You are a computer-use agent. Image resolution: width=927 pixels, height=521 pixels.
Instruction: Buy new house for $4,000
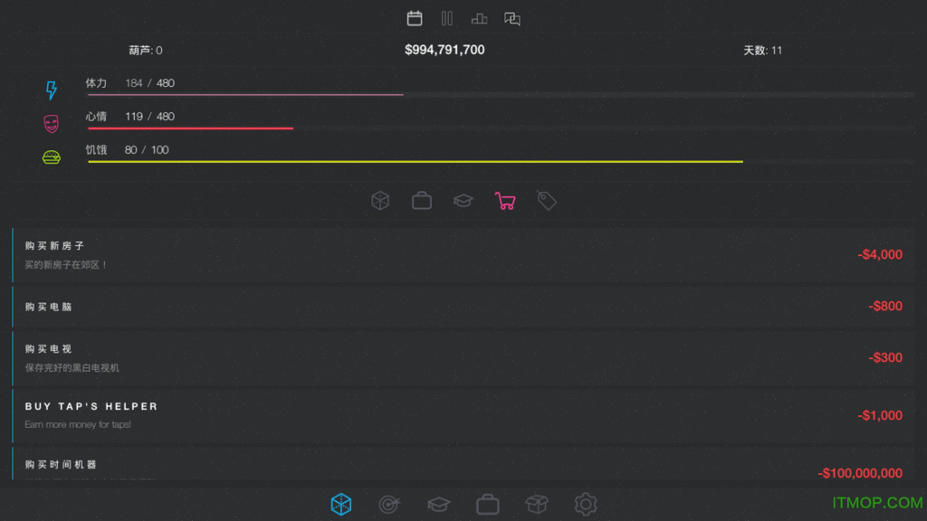coord(463,254)
